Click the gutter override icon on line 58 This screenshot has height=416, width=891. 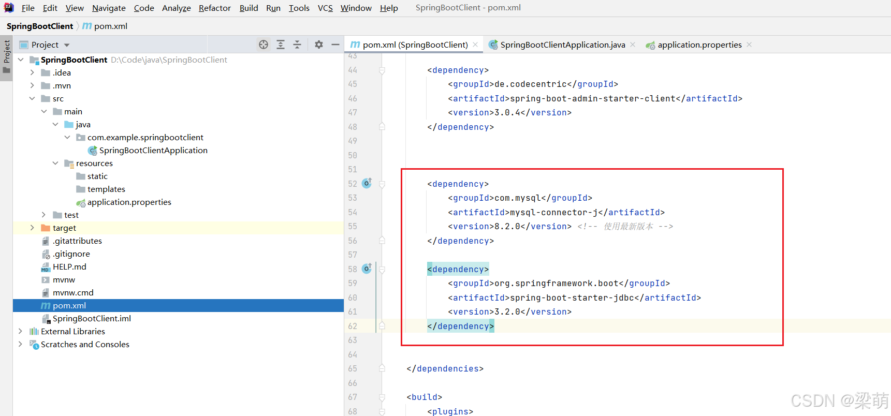[x=367, y=269]
